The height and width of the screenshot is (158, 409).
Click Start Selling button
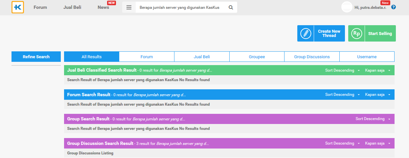pos(372,33)
